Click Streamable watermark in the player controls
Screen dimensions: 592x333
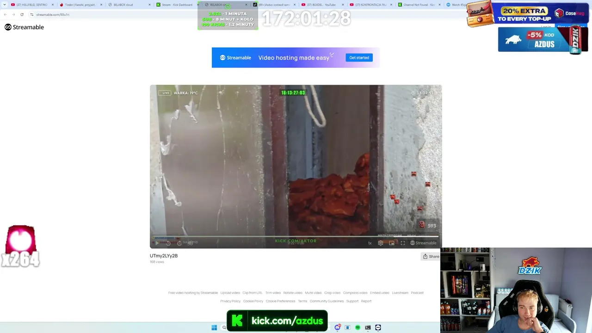pos(423,243)
